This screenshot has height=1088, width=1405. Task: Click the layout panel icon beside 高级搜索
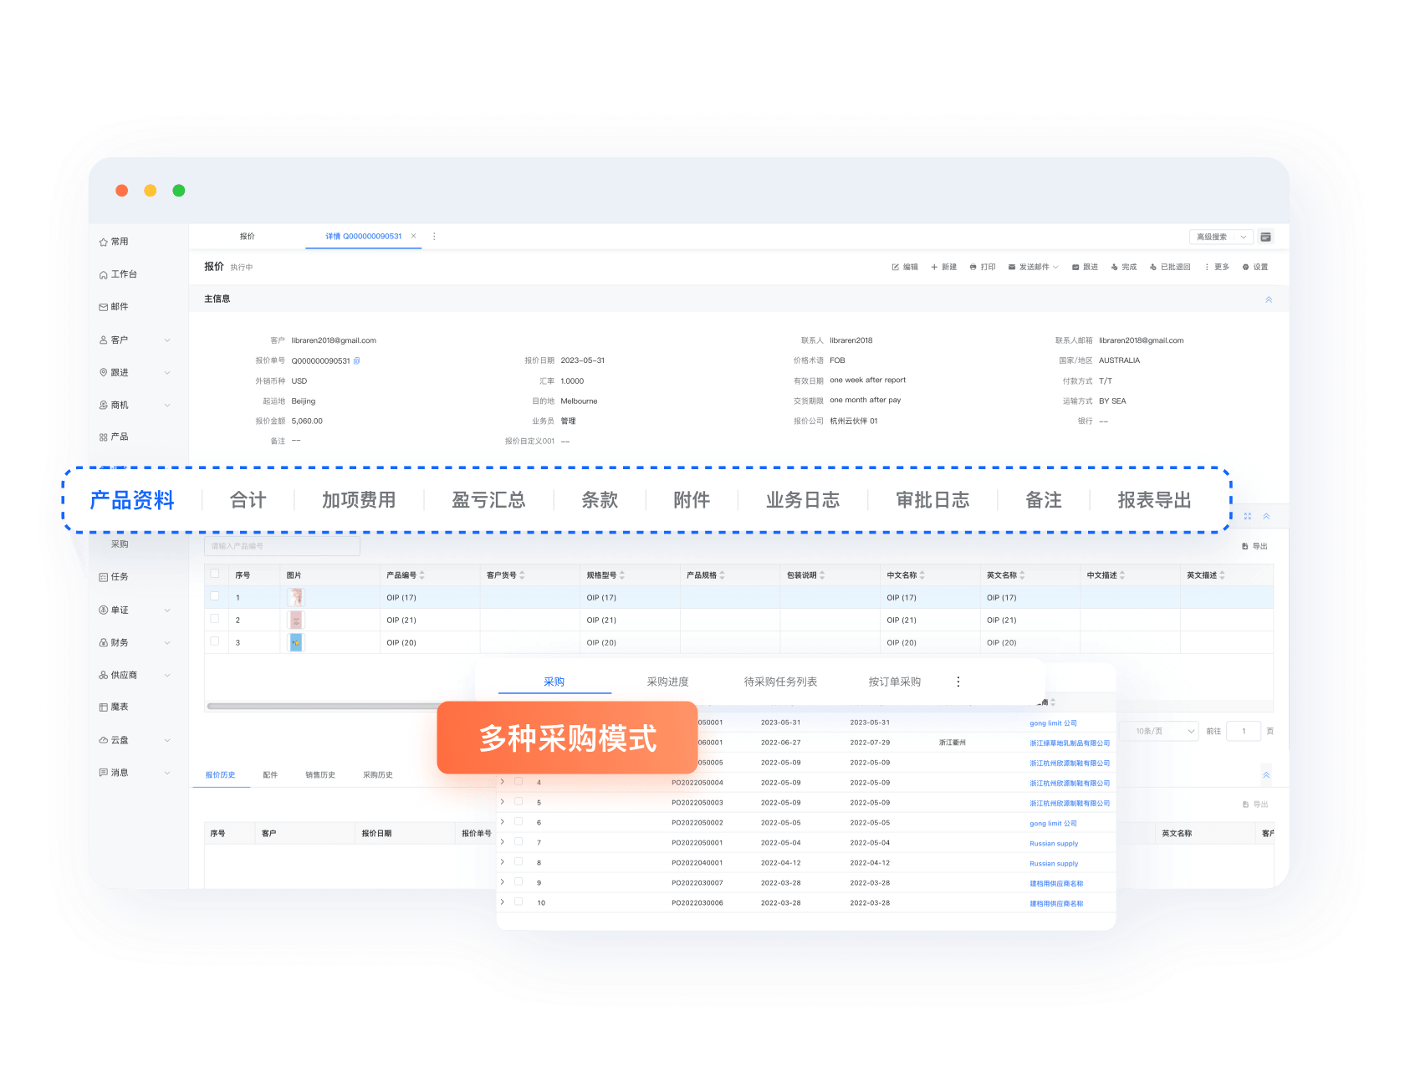pos(1265,238)
